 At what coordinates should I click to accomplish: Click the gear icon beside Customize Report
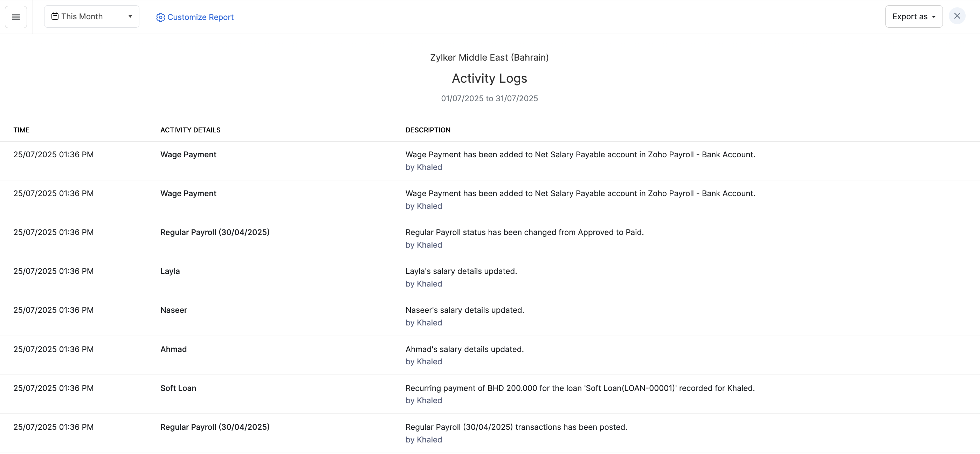(x=160, y=17)
